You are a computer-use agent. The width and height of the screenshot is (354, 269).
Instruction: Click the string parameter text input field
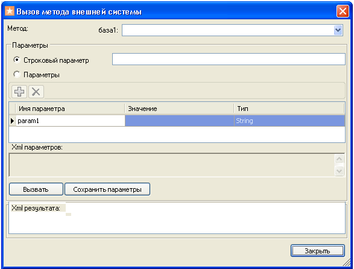pyautogui.click(x=229, y=59)
